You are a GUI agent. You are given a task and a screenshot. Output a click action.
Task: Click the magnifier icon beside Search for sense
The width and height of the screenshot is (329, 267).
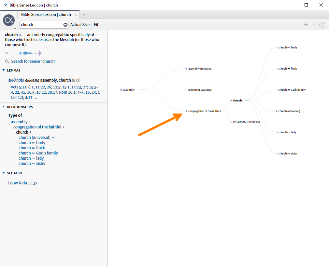7,61
